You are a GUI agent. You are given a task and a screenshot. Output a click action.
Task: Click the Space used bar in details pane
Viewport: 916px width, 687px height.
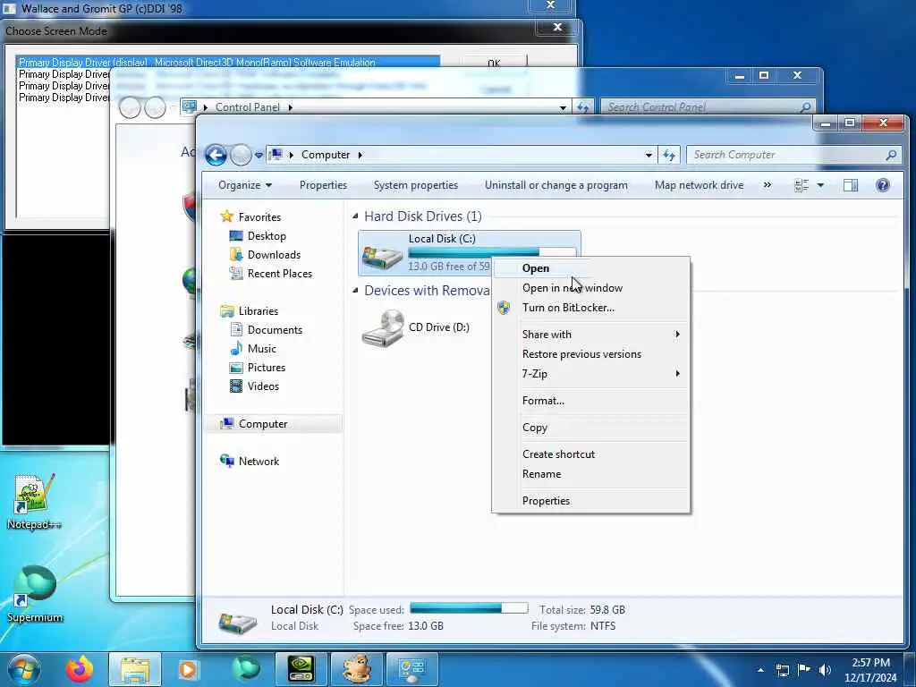tap(469, 608)
